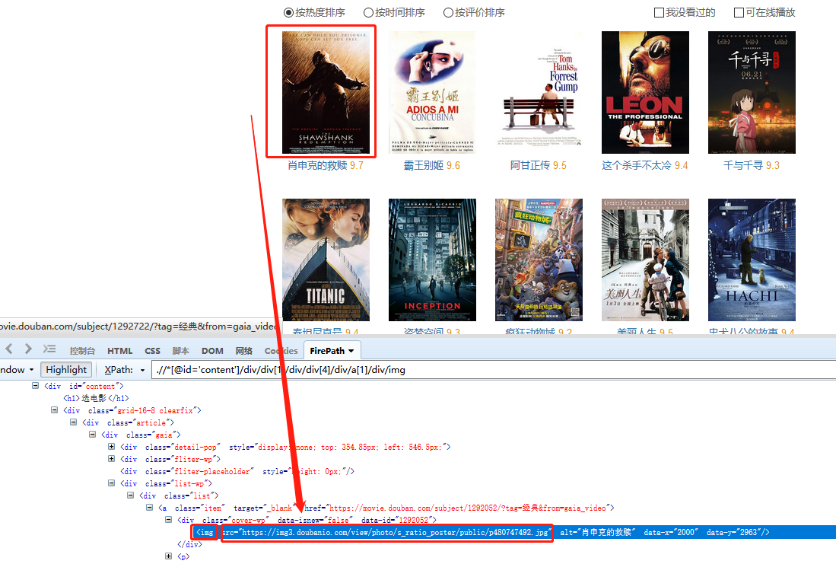Viewport: 836px width, 564px height.
Task: Open the 阿甘正传 9.5 title link
Action: 539,165
